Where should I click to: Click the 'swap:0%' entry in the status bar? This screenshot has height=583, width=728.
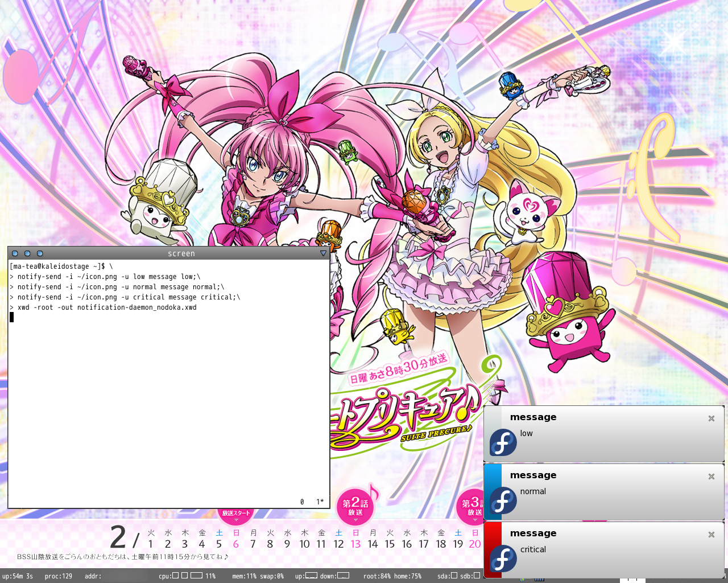(x=272, y=576)
